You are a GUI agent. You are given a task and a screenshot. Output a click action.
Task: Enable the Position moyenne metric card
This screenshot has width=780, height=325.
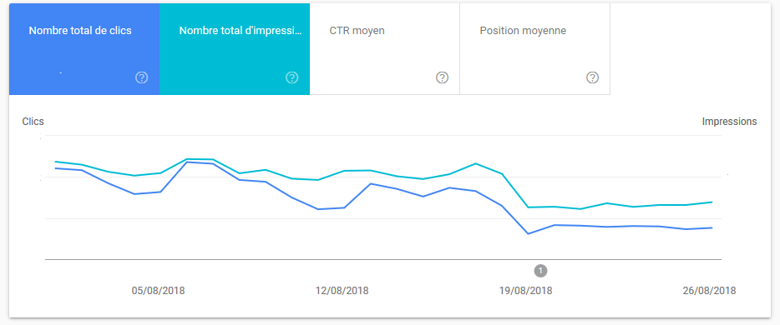click(x=534, y=49)
